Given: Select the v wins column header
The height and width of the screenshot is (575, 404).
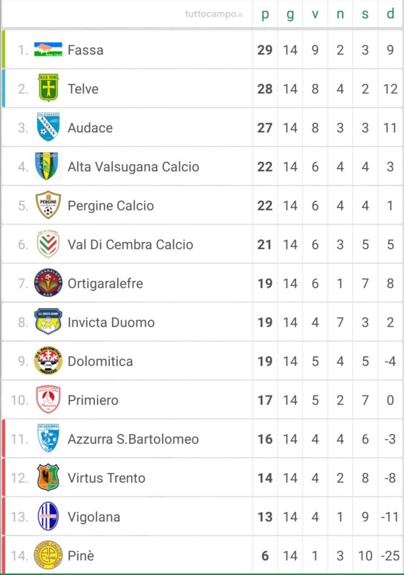Looking at the screenshot, I should pos(315,14).
